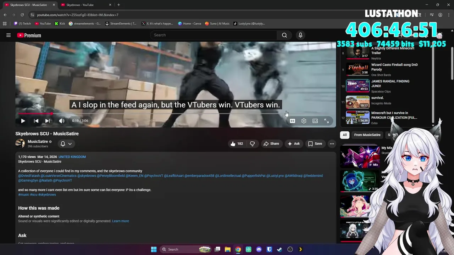
Task: Open the Suno AI Music bookmark
Action: [217, 24]
